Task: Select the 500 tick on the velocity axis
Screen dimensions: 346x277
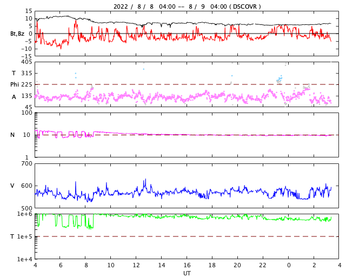Action: 26,208
